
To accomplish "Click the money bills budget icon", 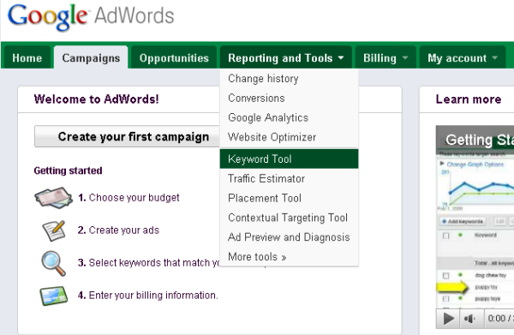I will [x=53, y=197].
